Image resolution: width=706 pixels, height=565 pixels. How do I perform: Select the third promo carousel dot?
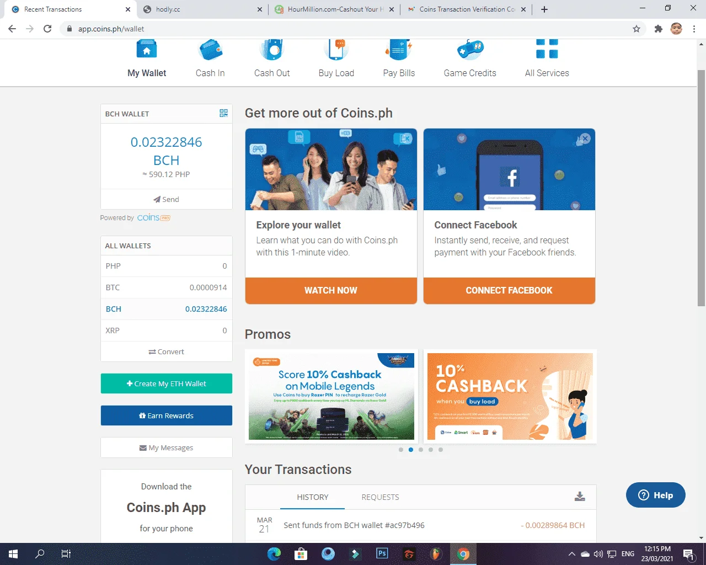click(x=421, y=450)
